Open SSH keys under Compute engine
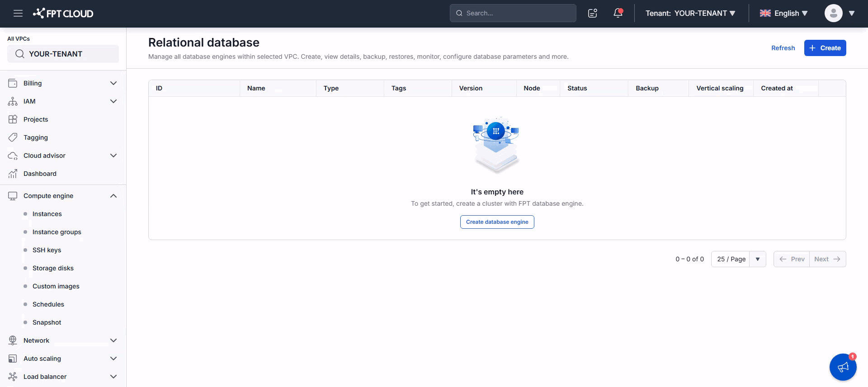The height and width of the screenshot is (387, 868). click(x=47, y=250)
